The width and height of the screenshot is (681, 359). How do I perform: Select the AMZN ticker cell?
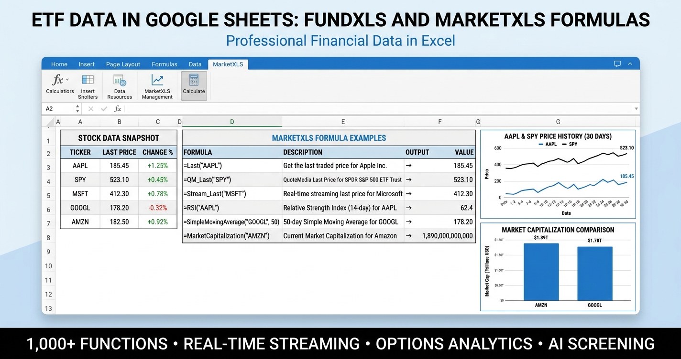click(x=80, y=222)
